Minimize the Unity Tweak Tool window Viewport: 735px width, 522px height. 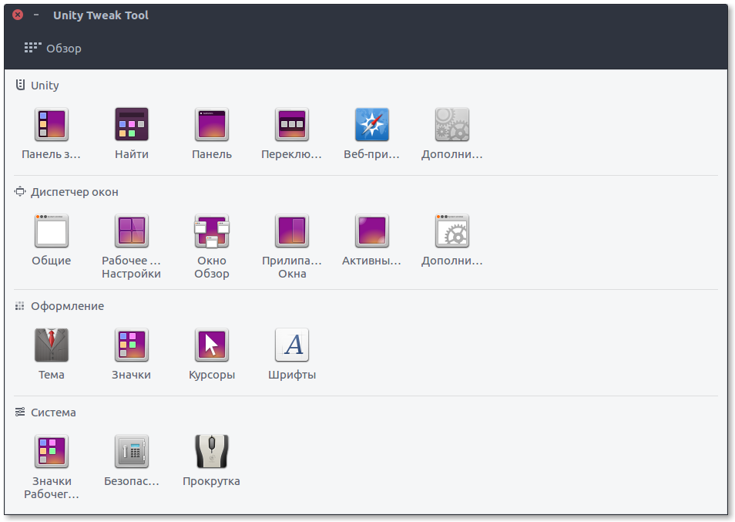tap(36, 15)
